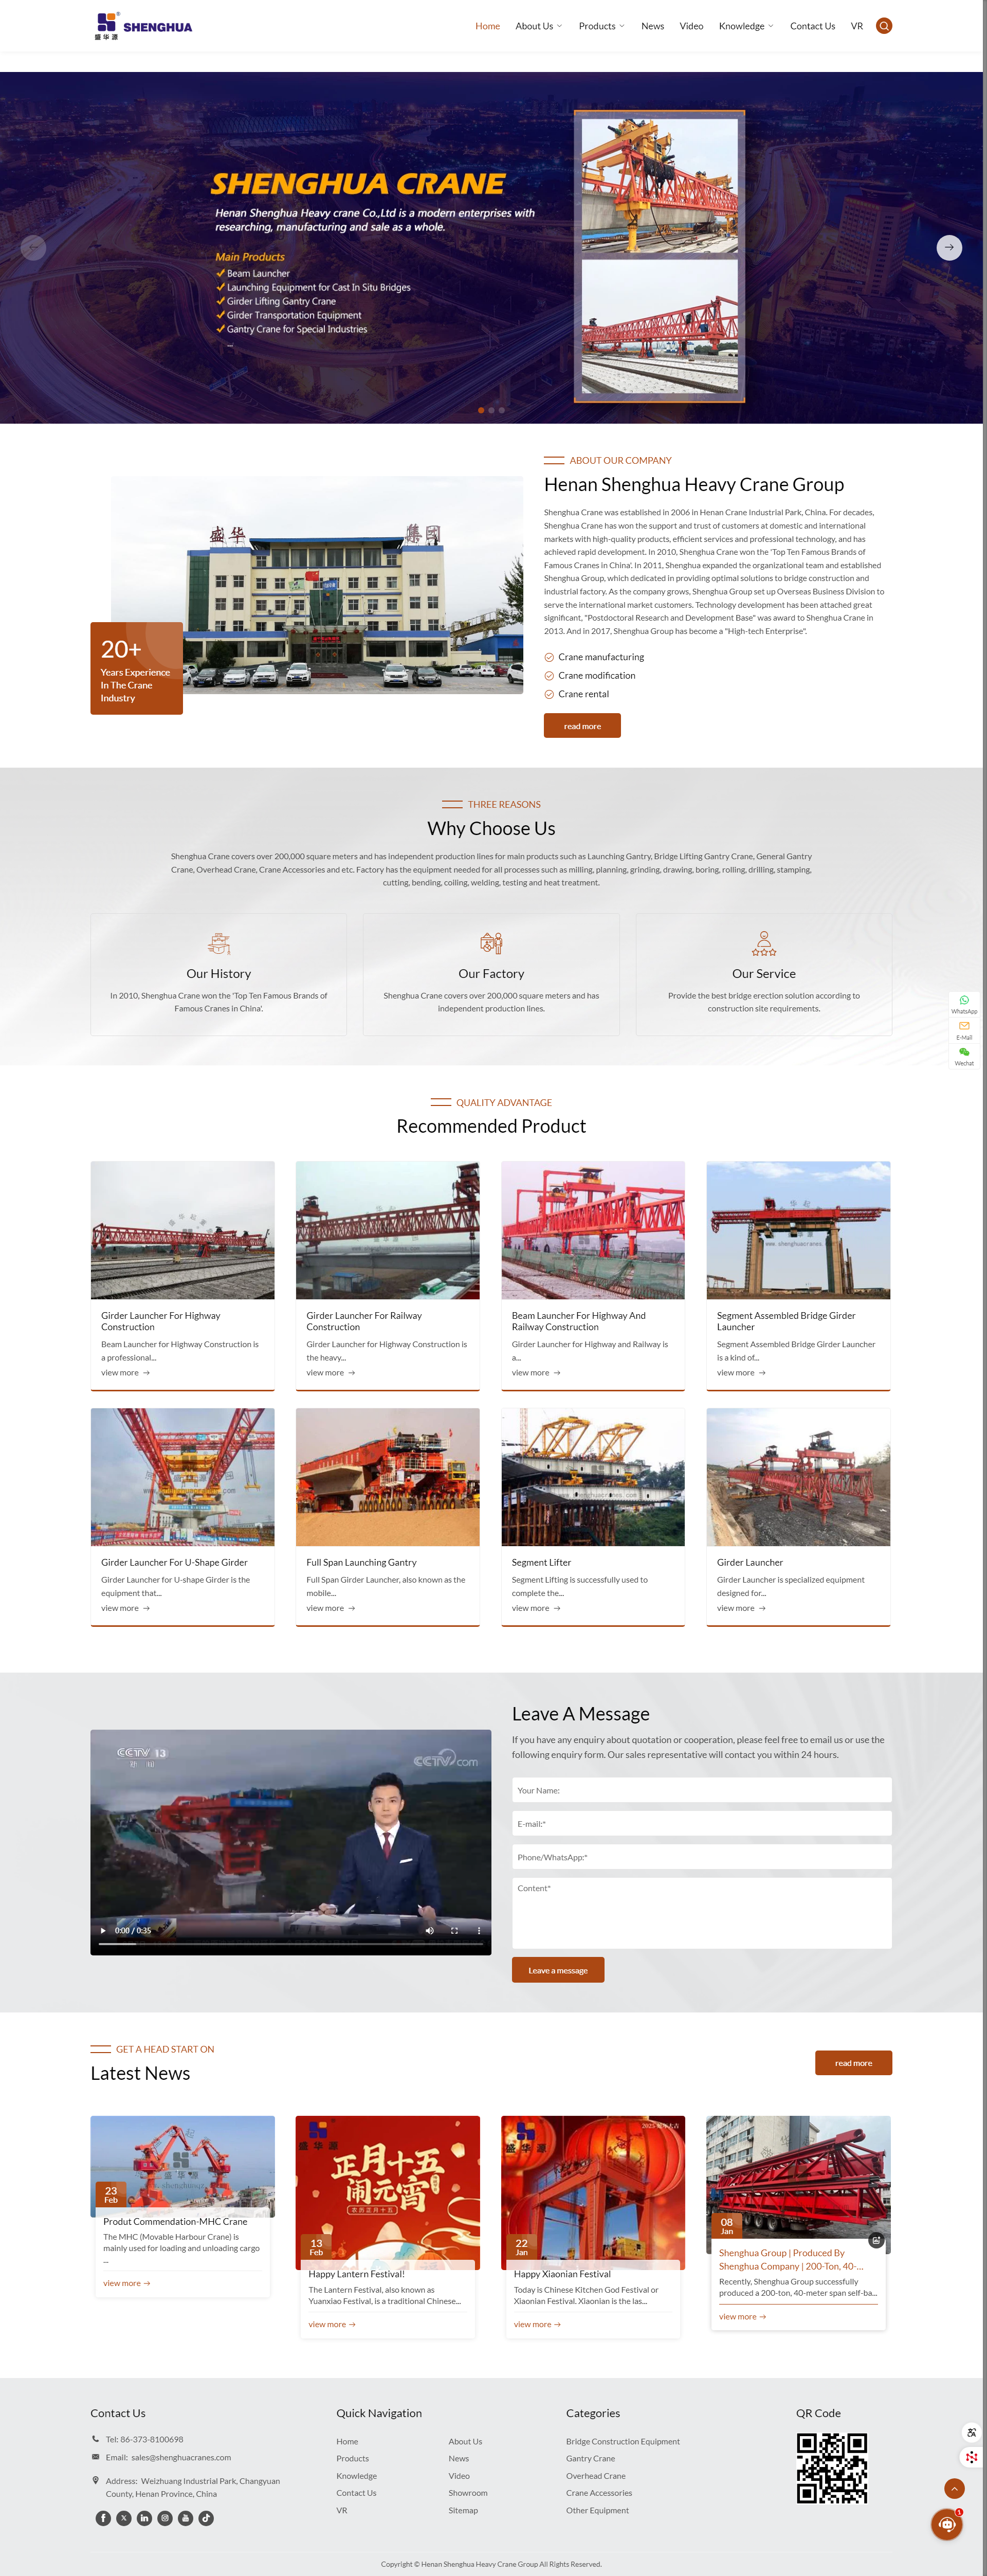The image size is (987, 2576).
Task: View more on Happy Lantern Festival news
Action: (332, 2323)
